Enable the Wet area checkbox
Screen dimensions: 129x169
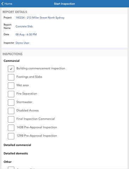coord(11,86)
